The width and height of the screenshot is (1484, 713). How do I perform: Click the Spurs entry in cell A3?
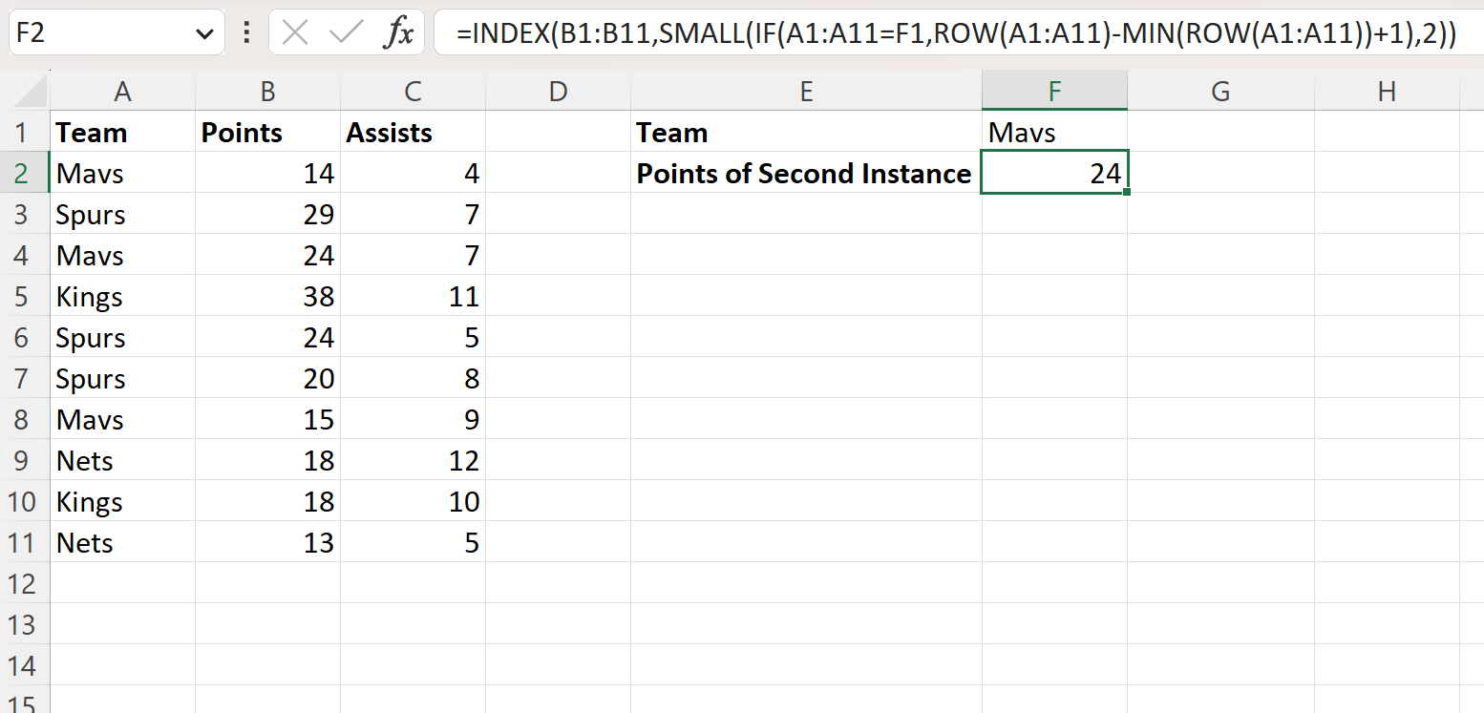122,214
